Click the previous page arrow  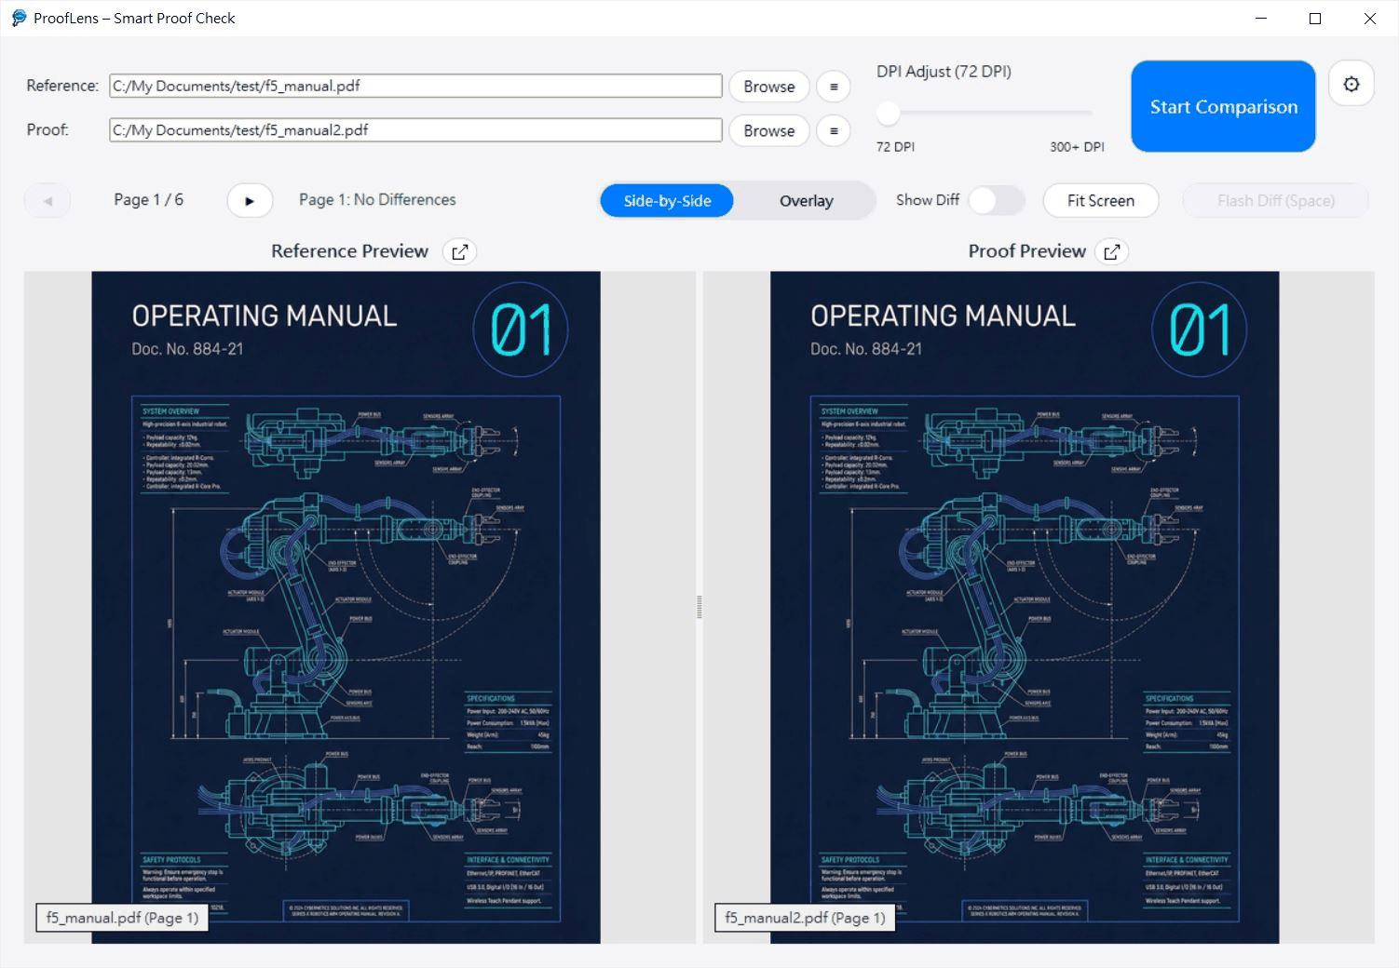48,200
